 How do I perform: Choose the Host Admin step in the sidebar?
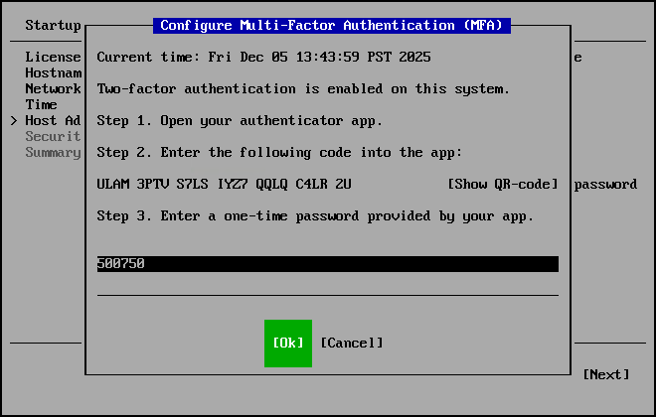[x=53, y=120]
